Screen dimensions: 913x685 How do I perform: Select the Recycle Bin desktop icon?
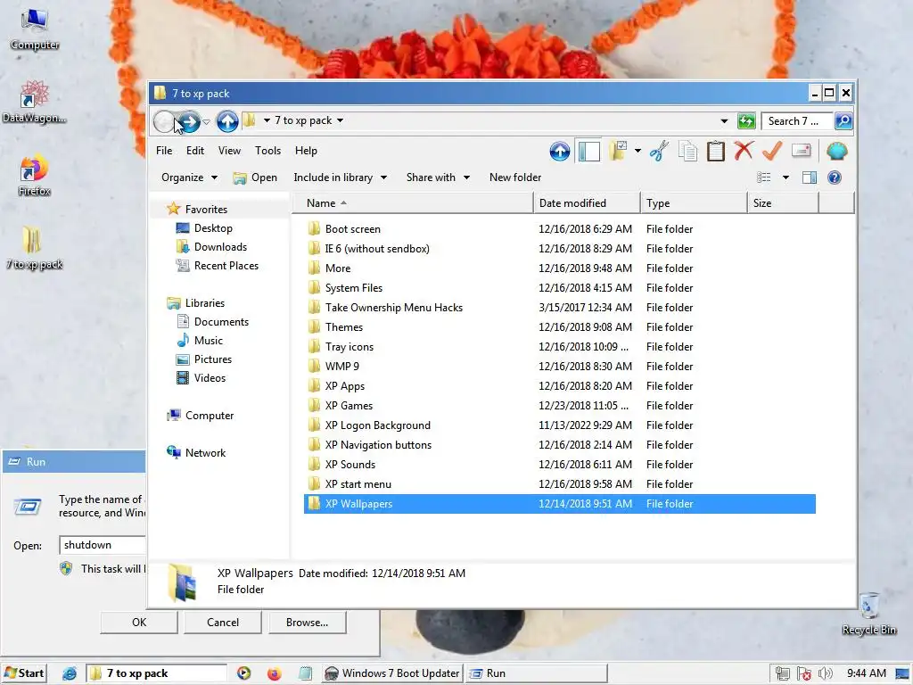click(868, 614)
